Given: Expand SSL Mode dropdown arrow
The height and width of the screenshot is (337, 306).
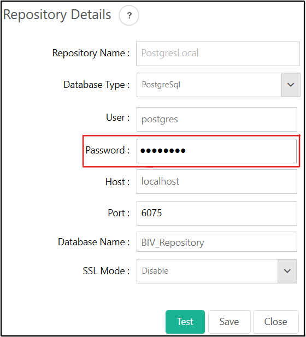Looking at the screenshot, I should pyautogui.click(x=287, y=271).
